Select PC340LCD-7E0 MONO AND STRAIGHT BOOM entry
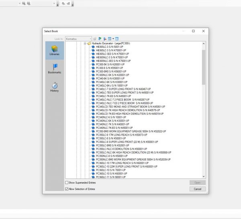Image resolution: width=241 pixels, height=219 pixels. (x=131, y=107)
